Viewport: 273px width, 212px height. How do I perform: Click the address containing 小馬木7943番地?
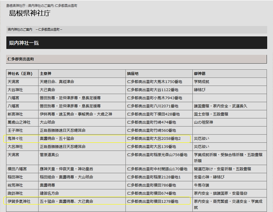(x=155, y=98)
